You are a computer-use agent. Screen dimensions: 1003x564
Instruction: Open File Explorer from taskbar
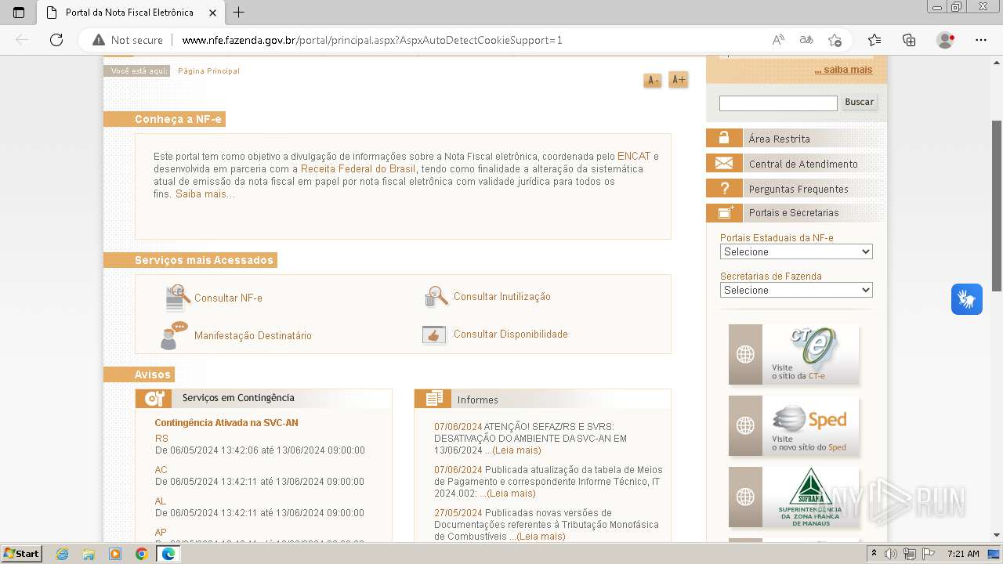[x=89, y=554]
